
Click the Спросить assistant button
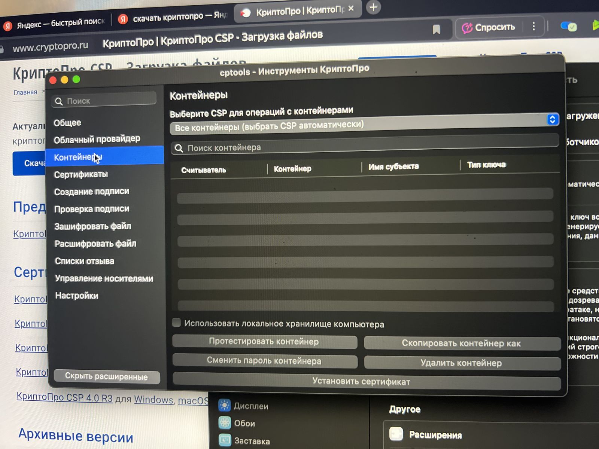[489, 27]
